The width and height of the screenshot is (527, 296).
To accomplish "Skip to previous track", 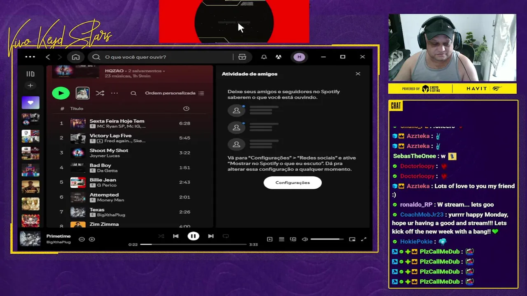I will click(x=176, y=236).
